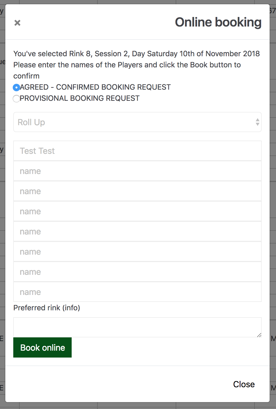The width and height of the screenshot is (276, 409).
Task: Dismiss the dialog with the X icon
Action: [18, 23]
